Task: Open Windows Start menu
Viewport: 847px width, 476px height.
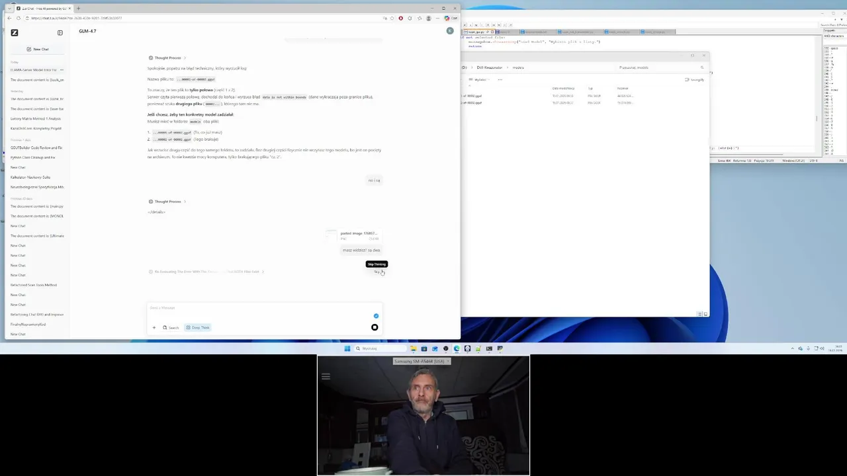Action: coord(347,348)
